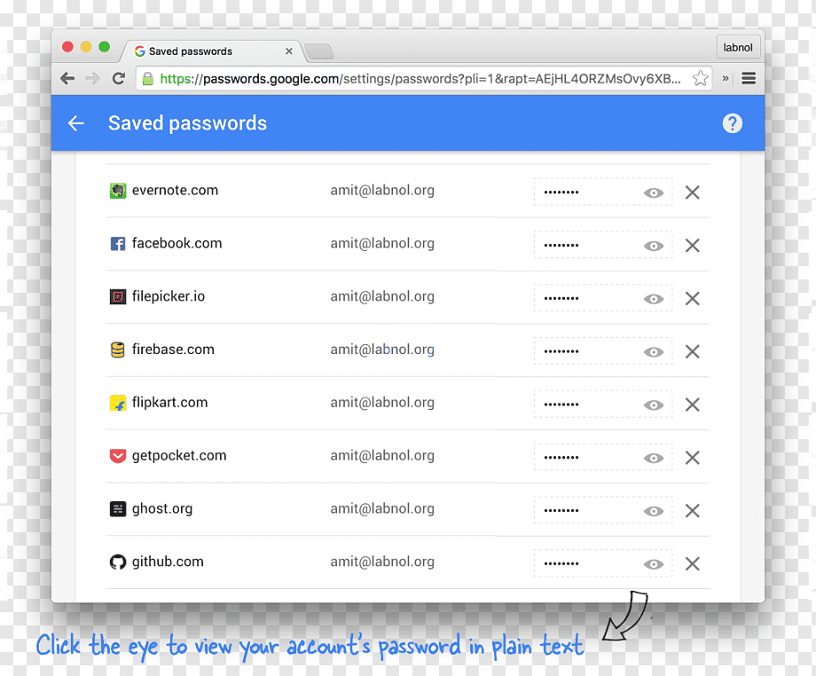Toggle visibility of the ghost.org password
816x676 pixels.
tap(653, 511)
